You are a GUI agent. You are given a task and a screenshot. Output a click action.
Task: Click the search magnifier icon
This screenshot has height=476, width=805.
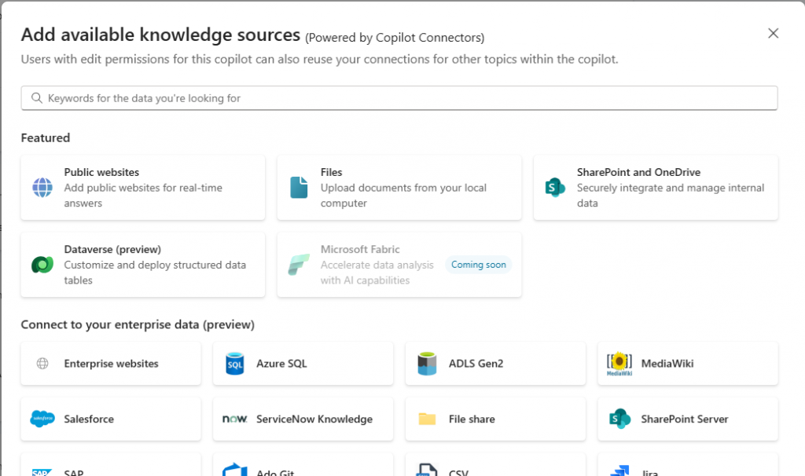tap(36, 98)
